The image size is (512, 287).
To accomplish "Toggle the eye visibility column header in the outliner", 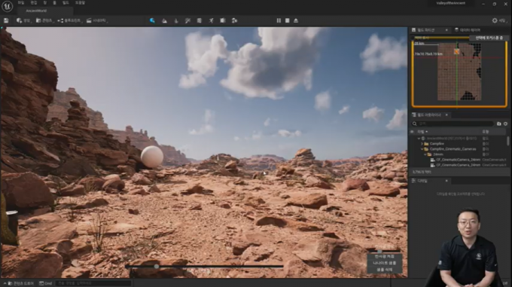I will pyautogui.click(x=412, y=132).
